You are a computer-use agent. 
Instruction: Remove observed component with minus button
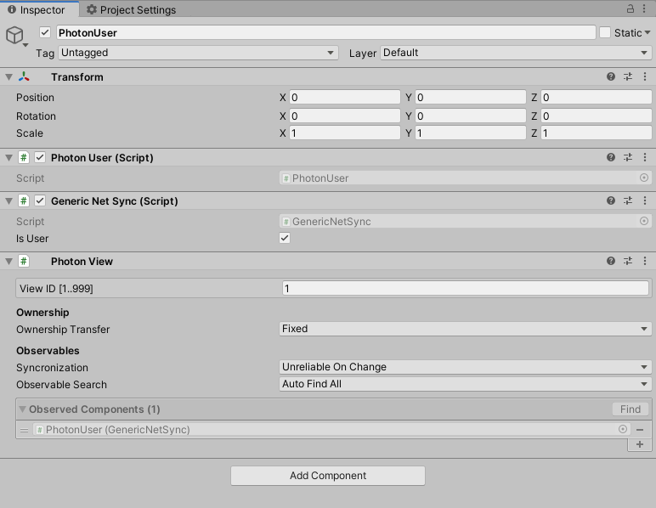(x=640, y=429)
